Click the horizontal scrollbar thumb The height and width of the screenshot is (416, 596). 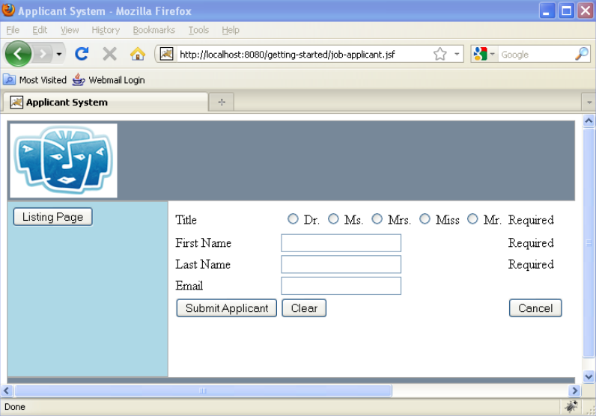(202, 391)
